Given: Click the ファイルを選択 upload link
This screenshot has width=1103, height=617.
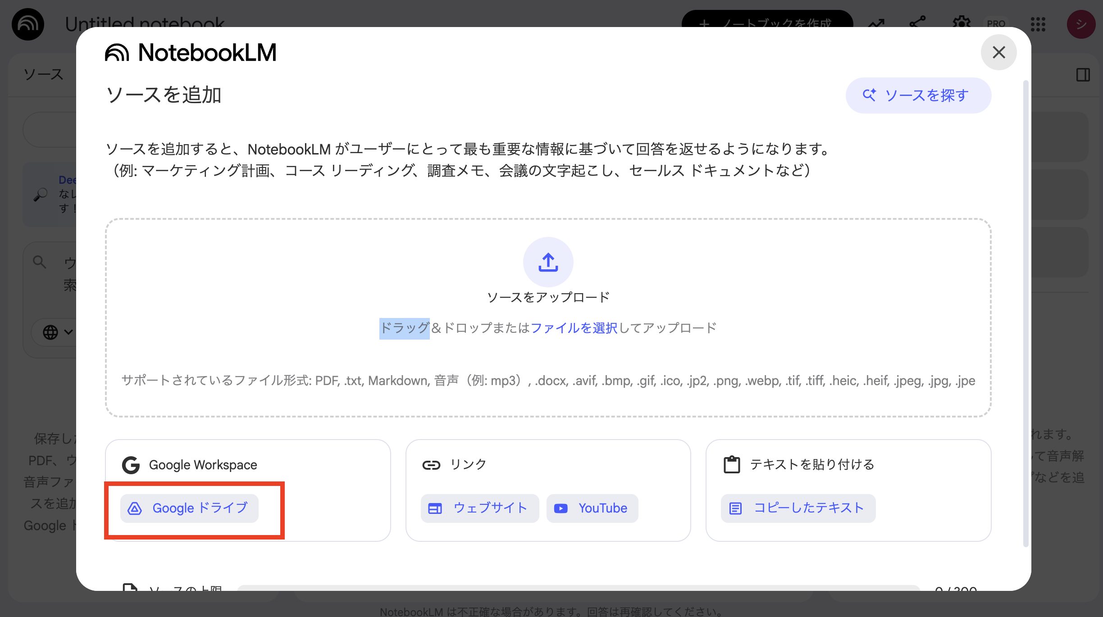Looking at the screenshot, I should 574,328.
